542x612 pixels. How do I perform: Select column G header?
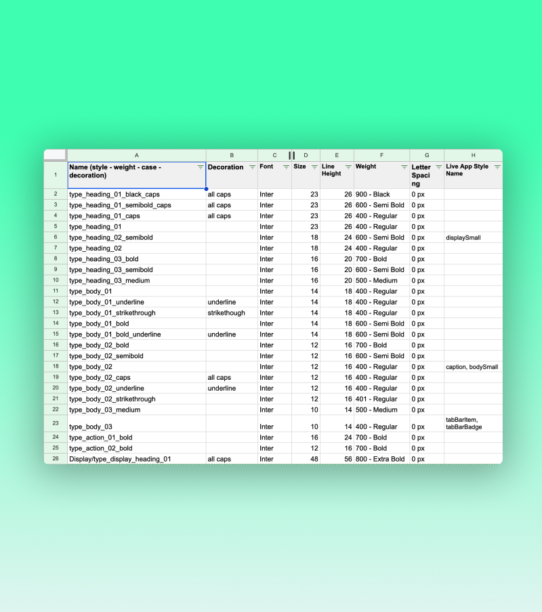(427, 155)
